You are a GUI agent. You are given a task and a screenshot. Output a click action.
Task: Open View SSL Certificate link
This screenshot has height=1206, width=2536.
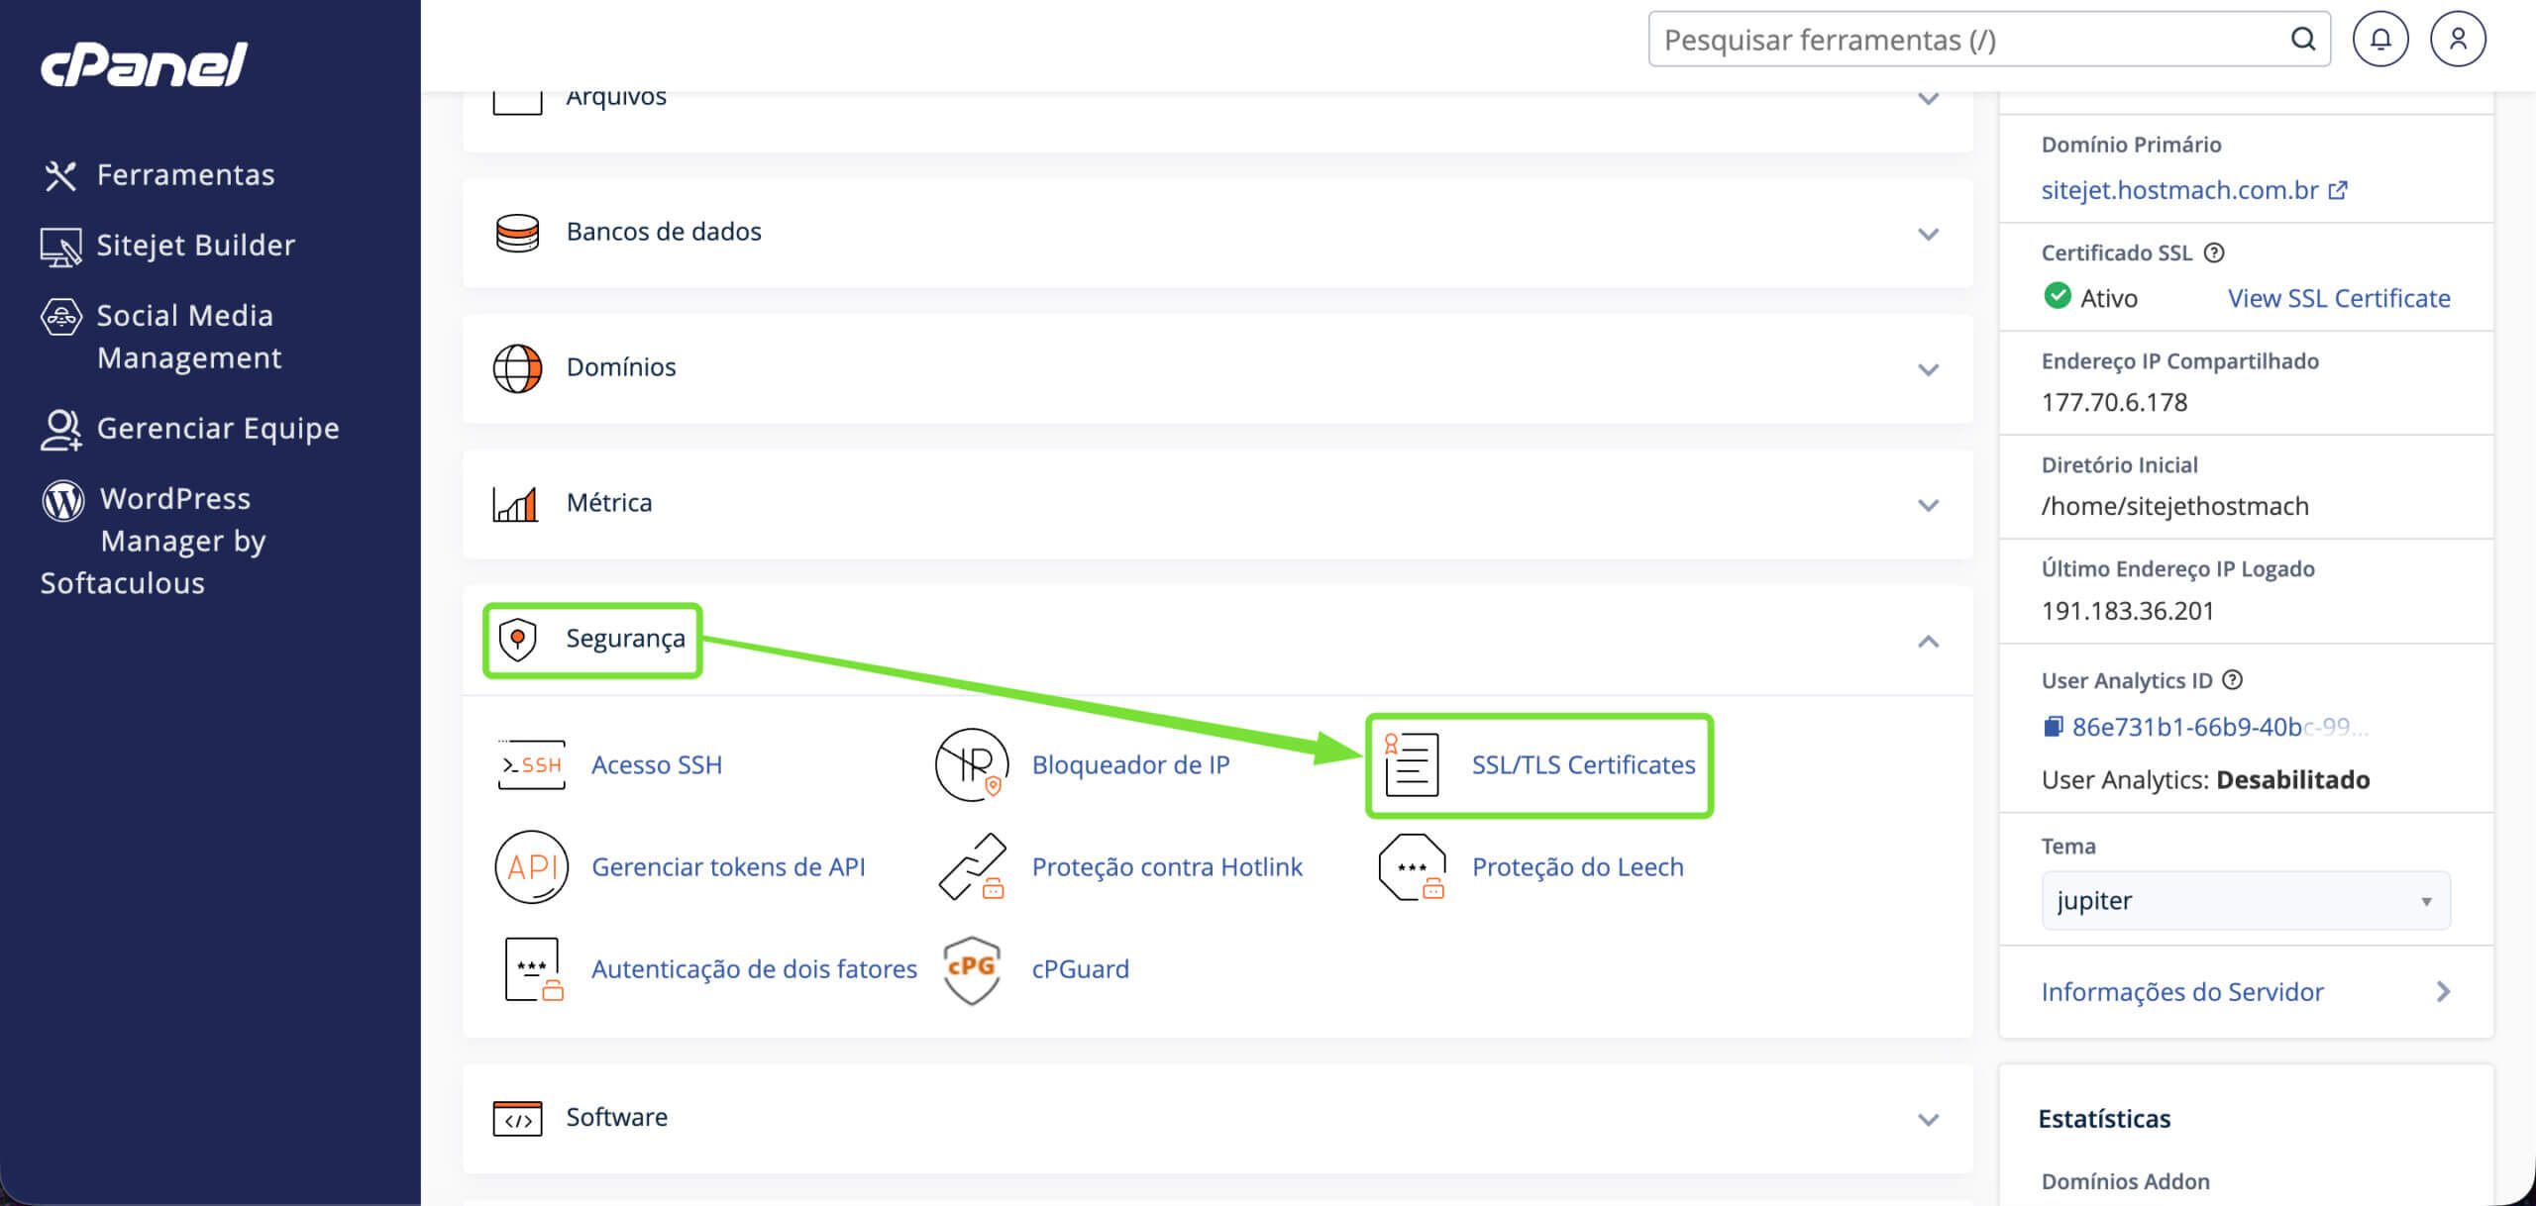2339,299
